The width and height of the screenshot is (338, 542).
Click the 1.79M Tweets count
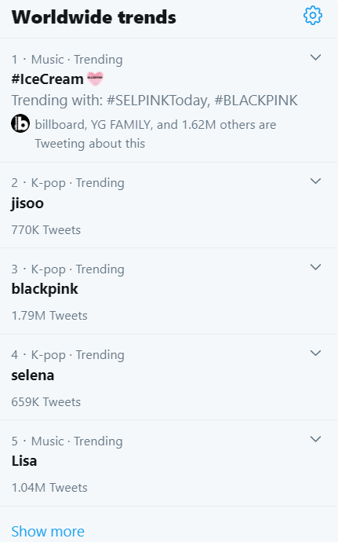coord(49,316)
